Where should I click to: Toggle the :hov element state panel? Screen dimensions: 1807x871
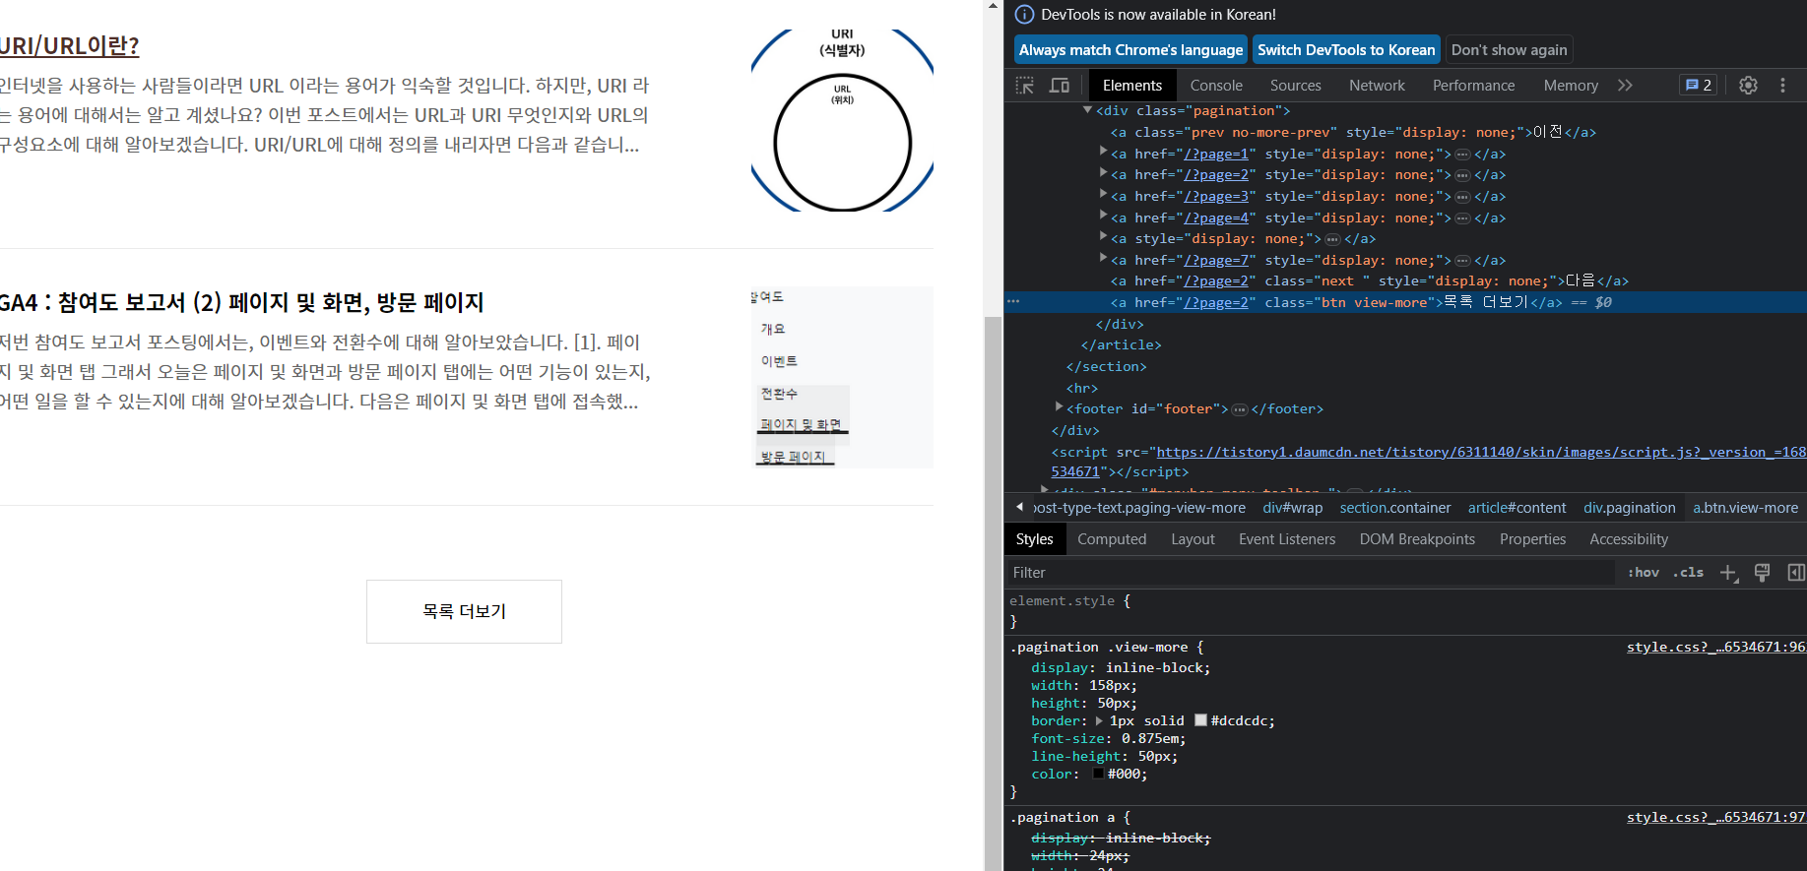(1643, 573)
